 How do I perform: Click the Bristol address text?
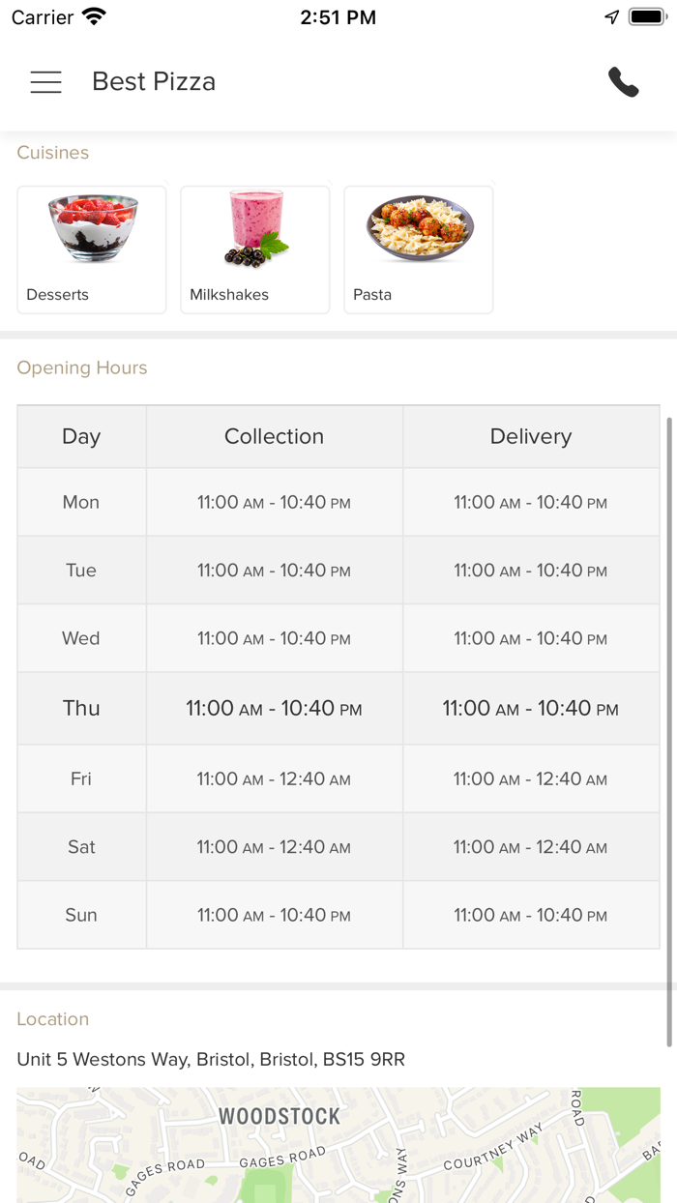pos(211,1060)
